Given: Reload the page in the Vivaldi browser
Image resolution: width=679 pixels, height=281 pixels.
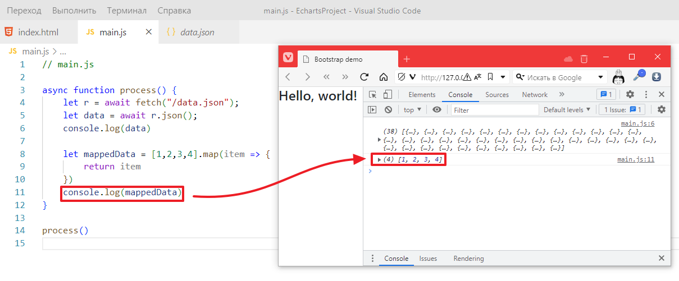Looking at the screenshot, I should (x=364, y=77).
